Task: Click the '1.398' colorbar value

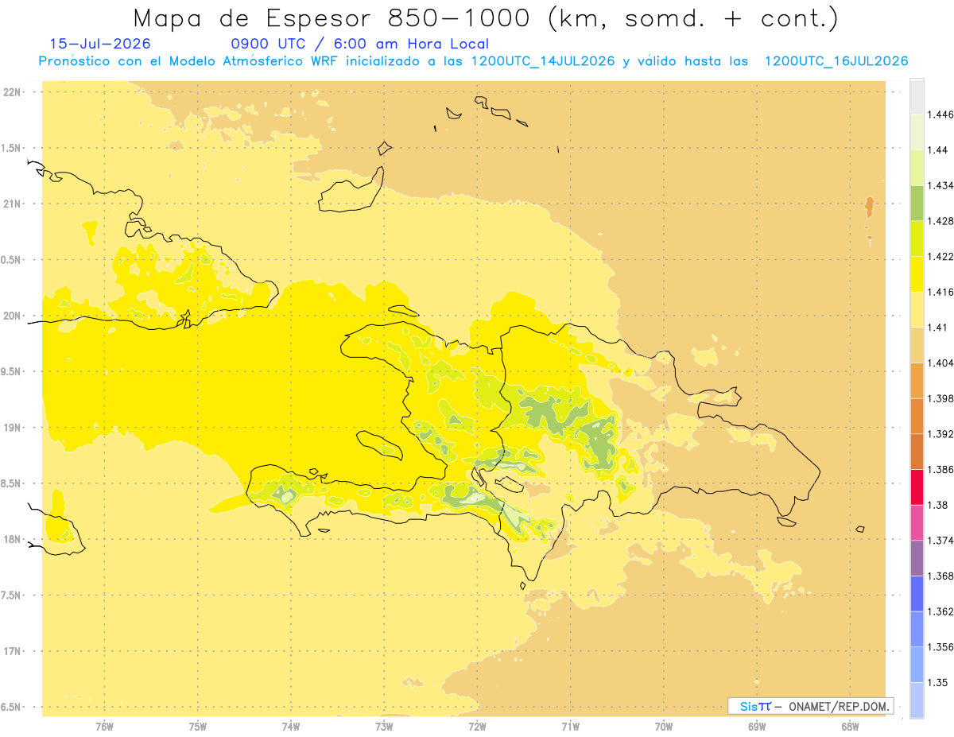Action: click(x=941, y=398)
